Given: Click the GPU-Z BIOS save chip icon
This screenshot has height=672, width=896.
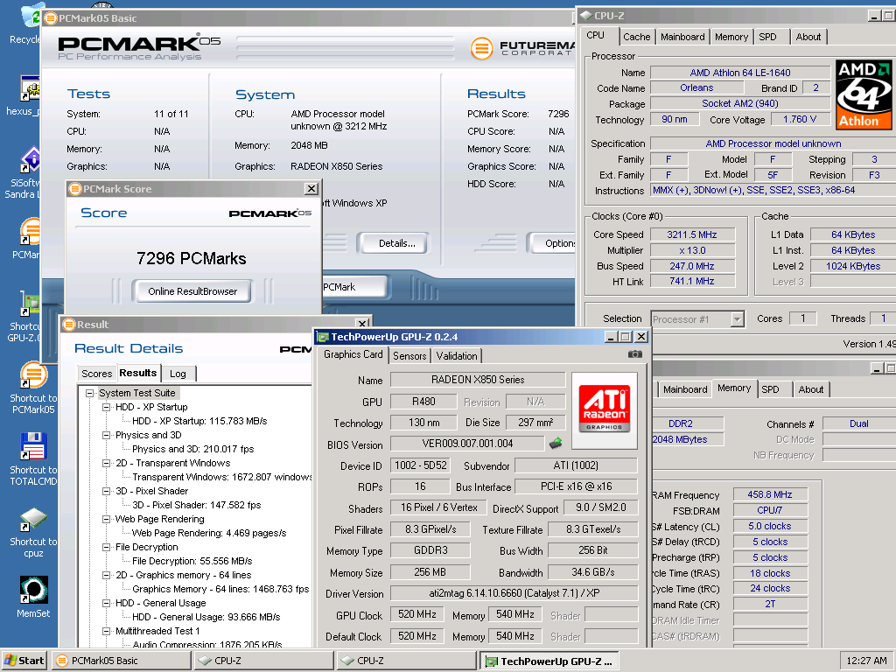Looking at the screenshot, I should coord(556,443).
